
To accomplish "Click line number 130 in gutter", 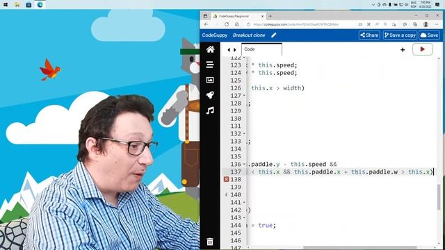I will coord(236,119).
